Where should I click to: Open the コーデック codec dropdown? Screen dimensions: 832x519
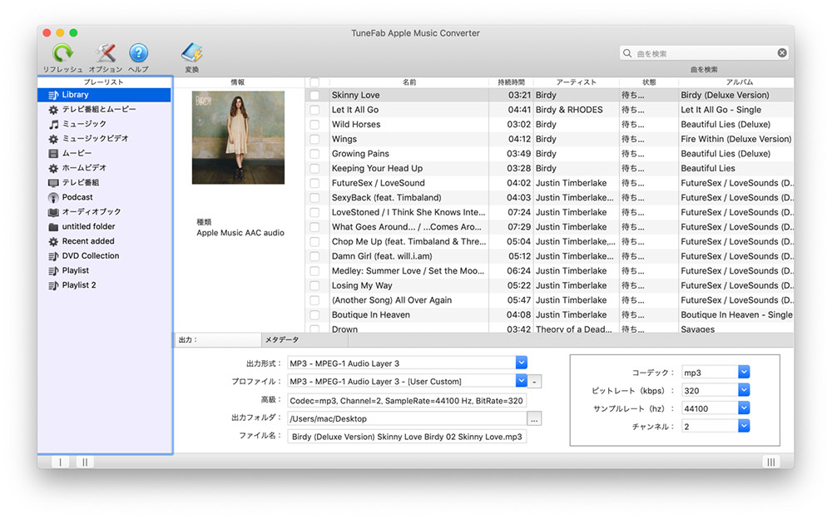pyautogui.click(x=744, y=373)
